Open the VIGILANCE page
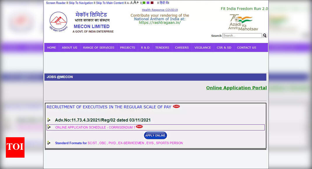The width and height of the screenshot is (312, 169). (203, 47)
